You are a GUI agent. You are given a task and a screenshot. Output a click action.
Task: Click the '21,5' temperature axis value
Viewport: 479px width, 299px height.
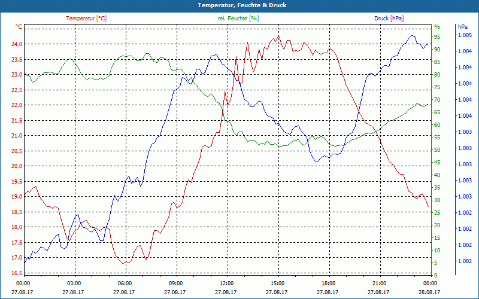tap(17, 120)
